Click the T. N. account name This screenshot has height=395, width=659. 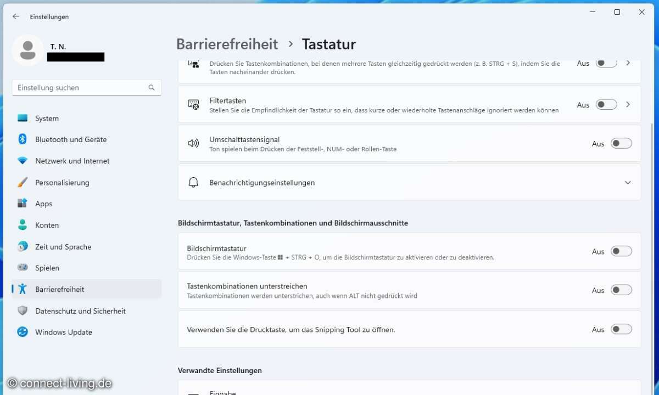tap(58, 47)
